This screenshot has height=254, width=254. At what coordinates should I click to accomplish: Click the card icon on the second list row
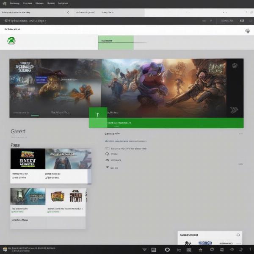(x=107, y=149)
